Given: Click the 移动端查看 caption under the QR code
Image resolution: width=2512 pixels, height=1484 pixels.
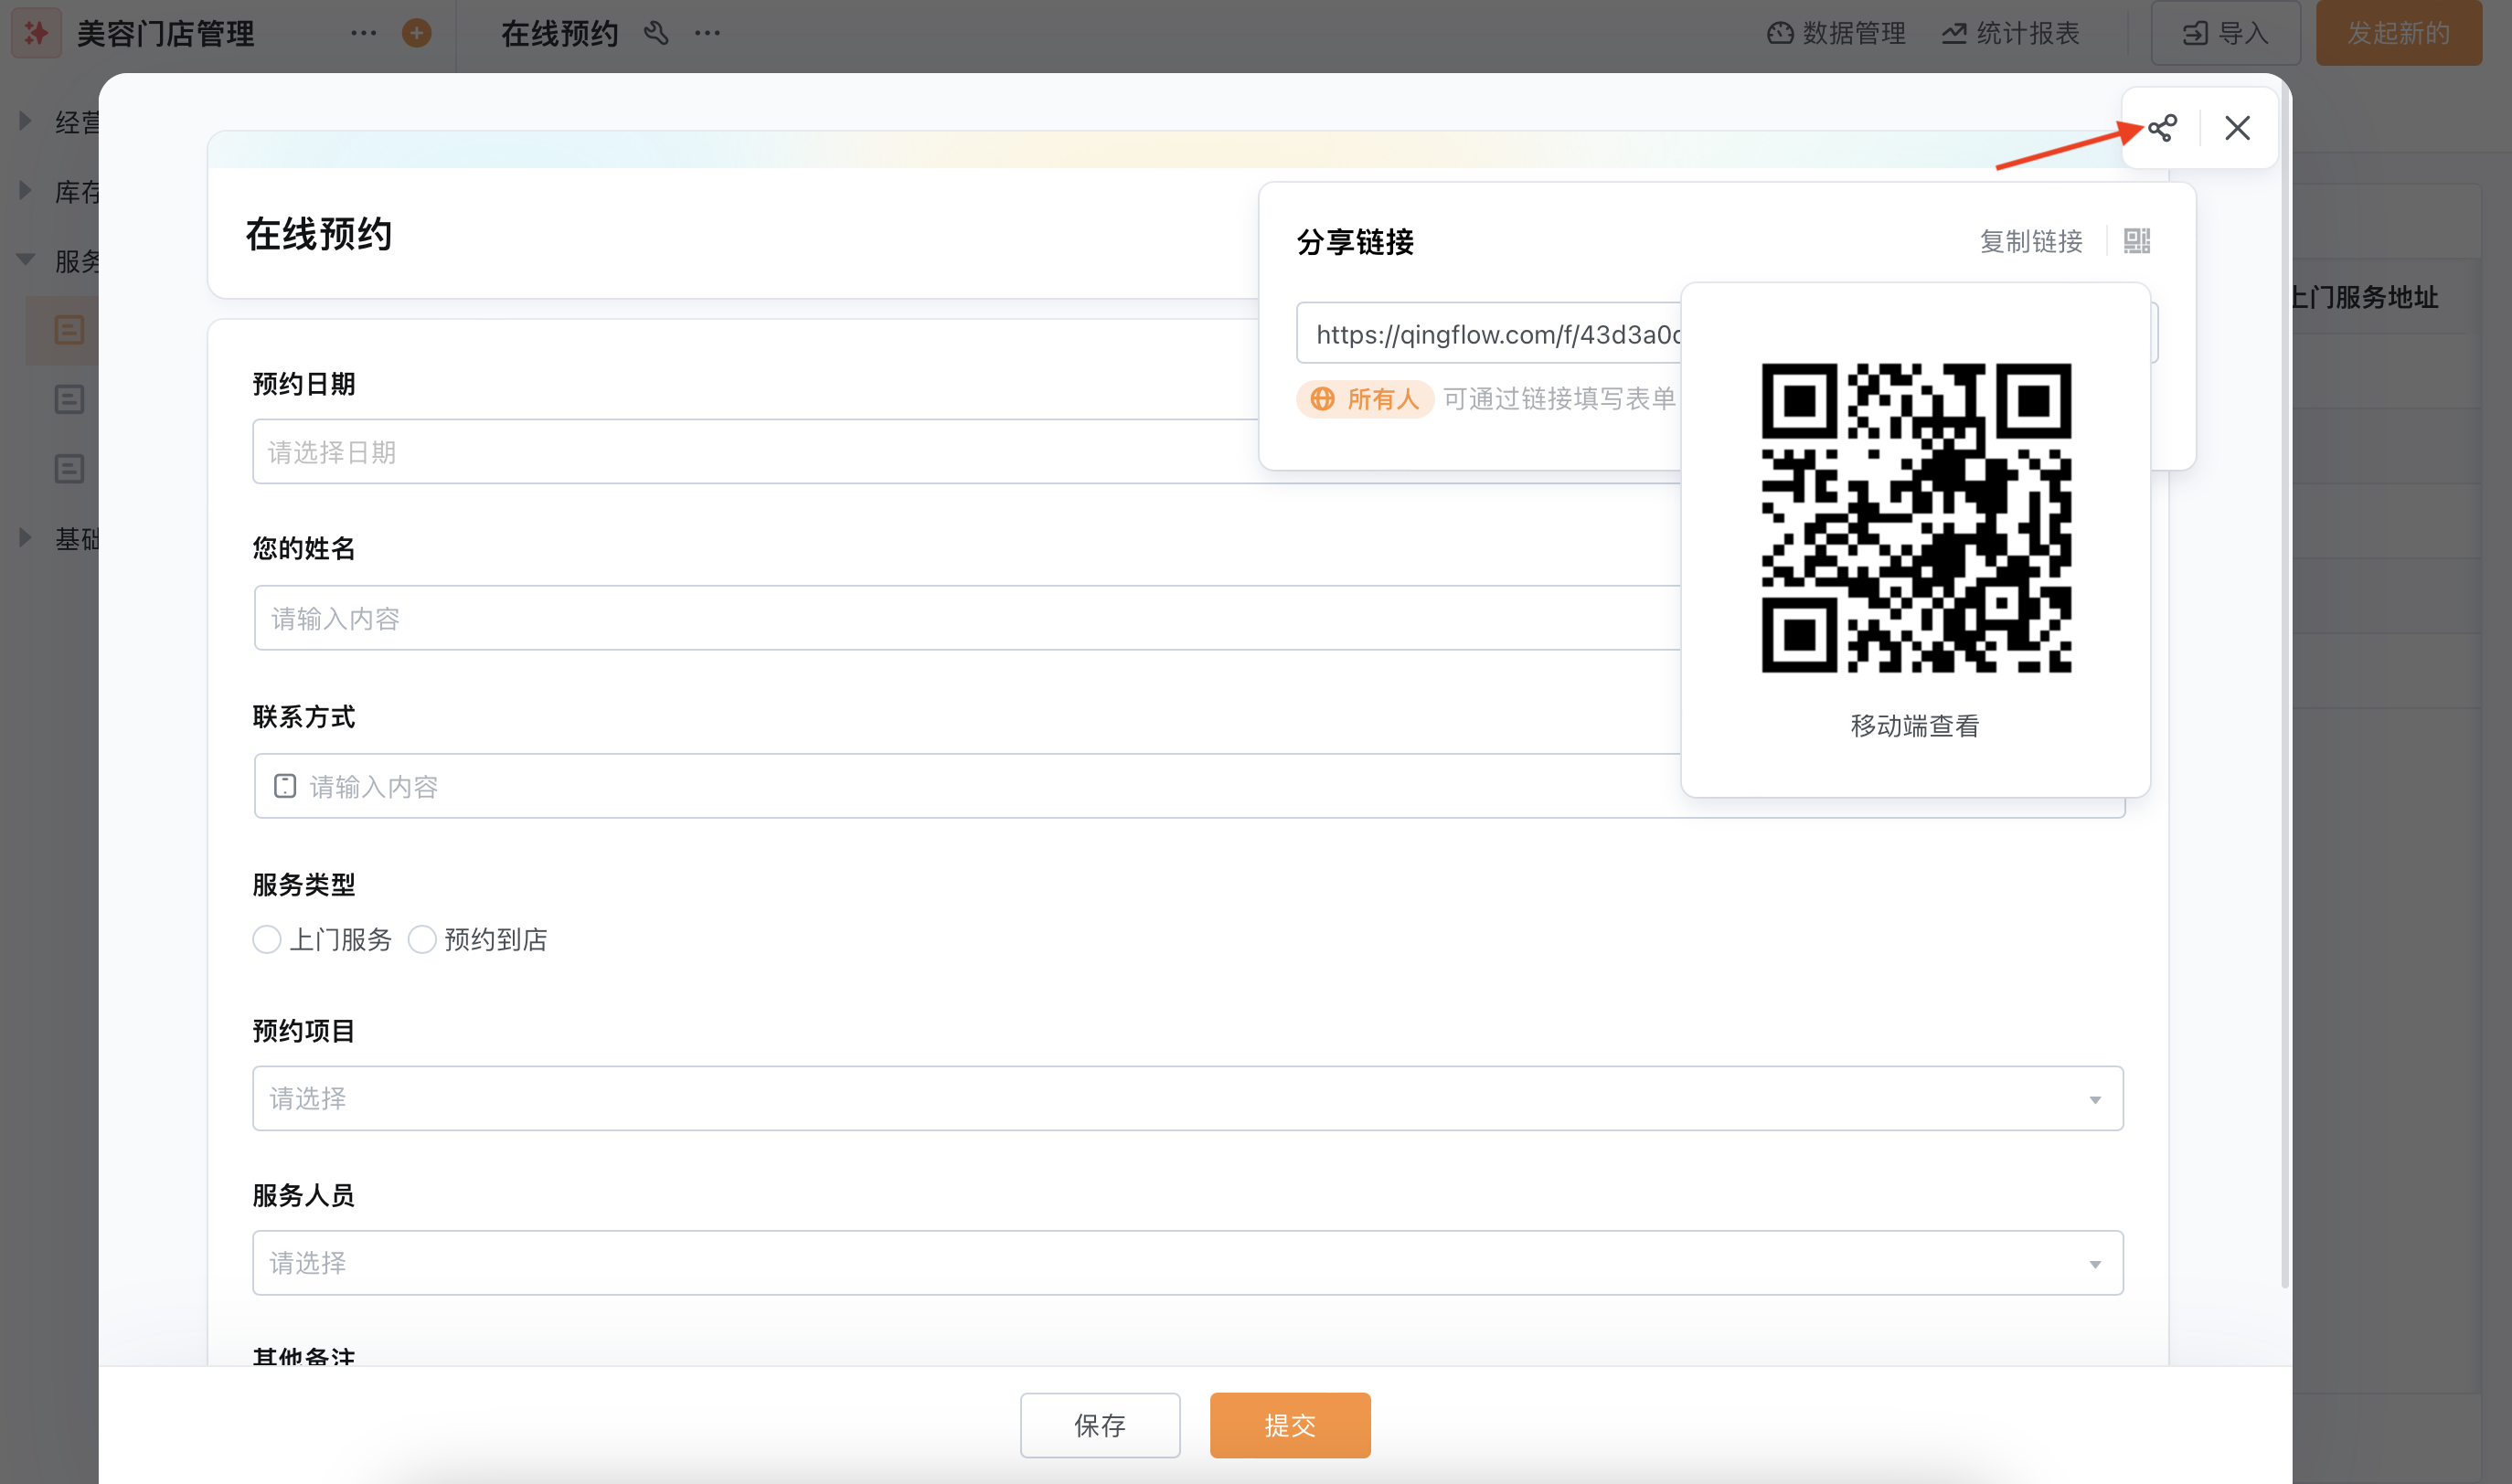Looking at the screenshot, I should click(x=1915, y=726).
